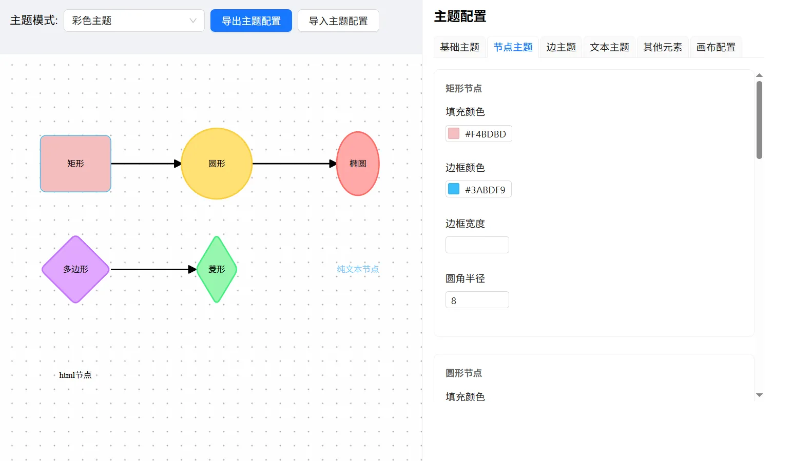This screenshot has width=793, height=461.
Task: Click the 导入主题配置 button
Action: [338, 21]
